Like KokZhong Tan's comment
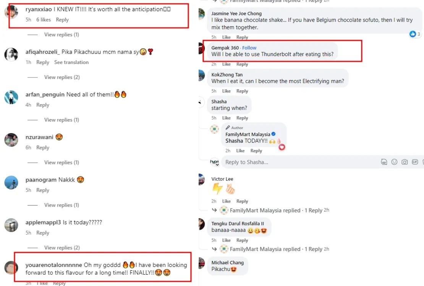 (x=227, y=91)
